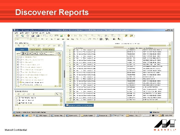Click the table layout icon in the main toolbar
Image resolution: width=180 pixels, height=135 pixels.
(x=56, y=35)
